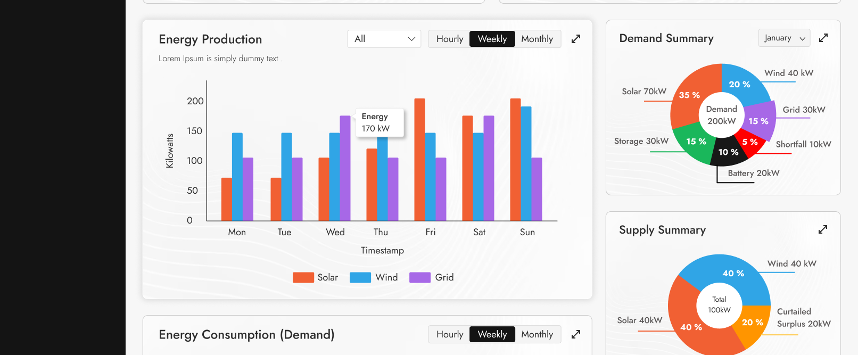858x355 pixels.
Task: Switch Energy Production to Hourly view
Action: 449,39
